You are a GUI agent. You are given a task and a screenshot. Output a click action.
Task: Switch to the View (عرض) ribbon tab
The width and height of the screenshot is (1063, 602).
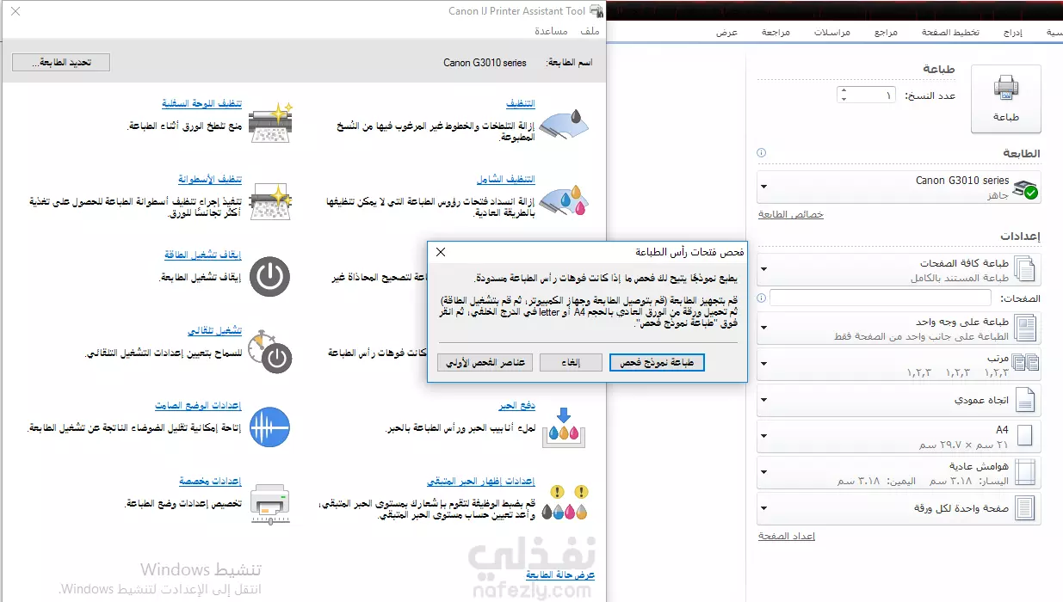tap(727, 32)
